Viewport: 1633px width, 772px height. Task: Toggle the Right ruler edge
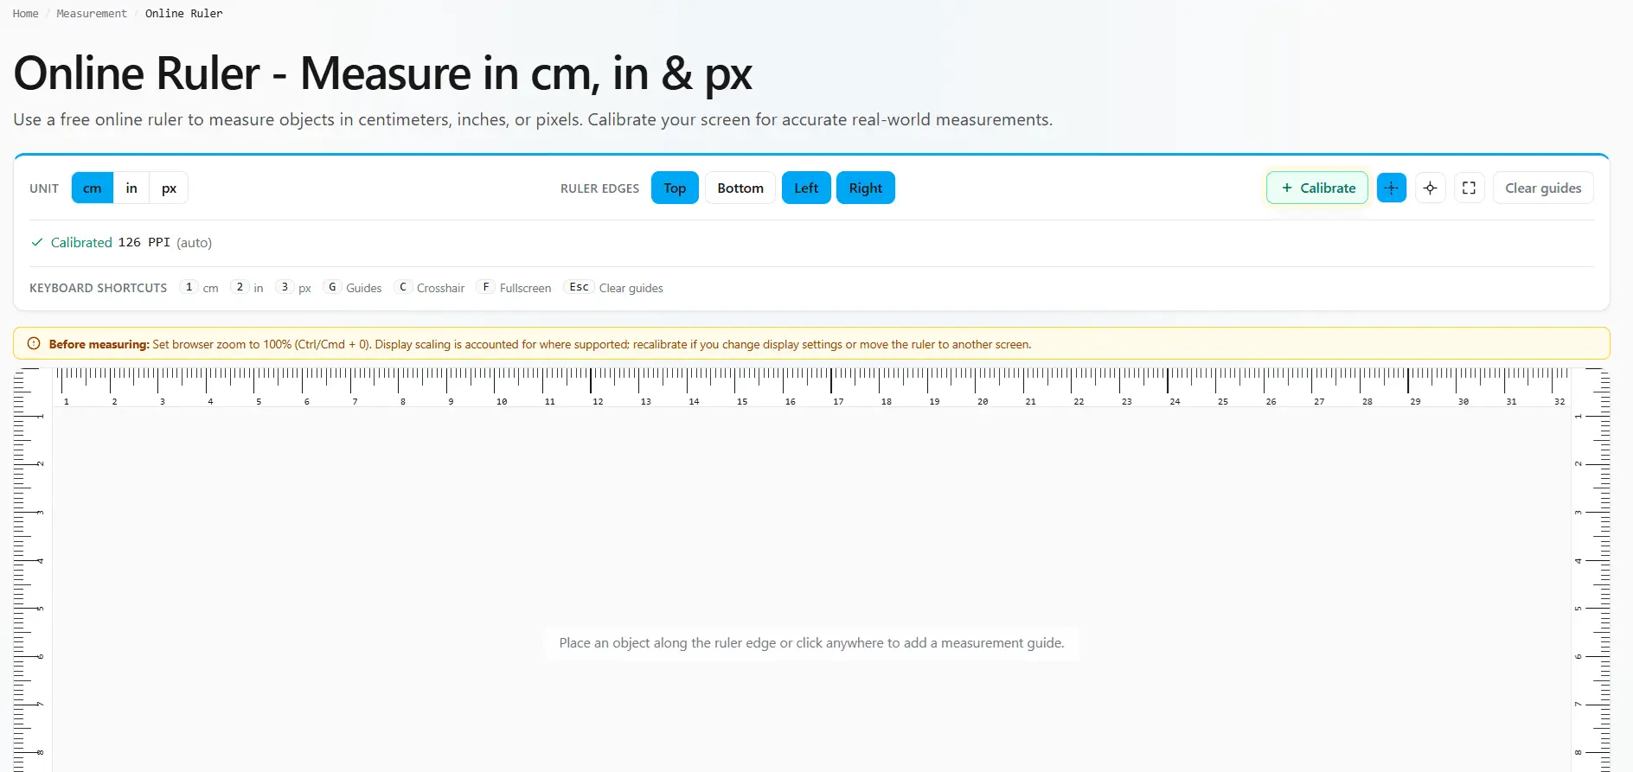(x=866, y=188)
